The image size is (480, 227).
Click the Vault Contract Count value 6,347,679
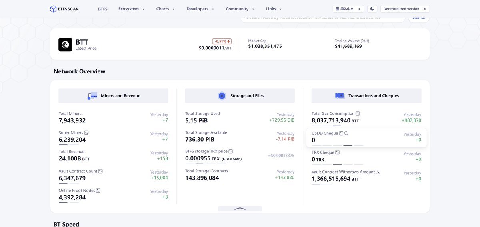[x=72, y=178]
